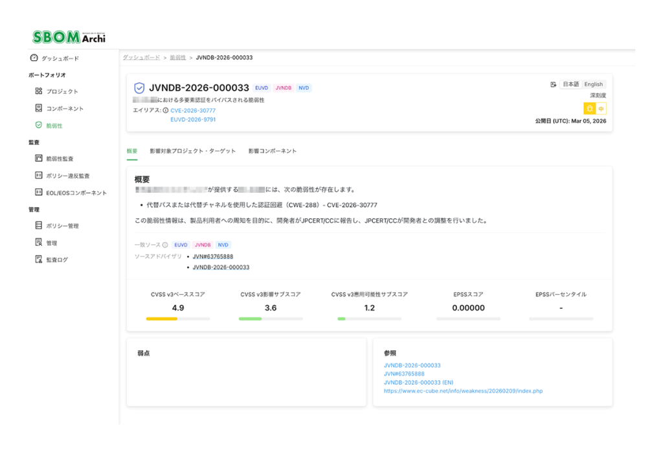This screenshot has height=452, width=663.
Task: Click the 弱点 section heading
Action: click(x=143, y=353)
